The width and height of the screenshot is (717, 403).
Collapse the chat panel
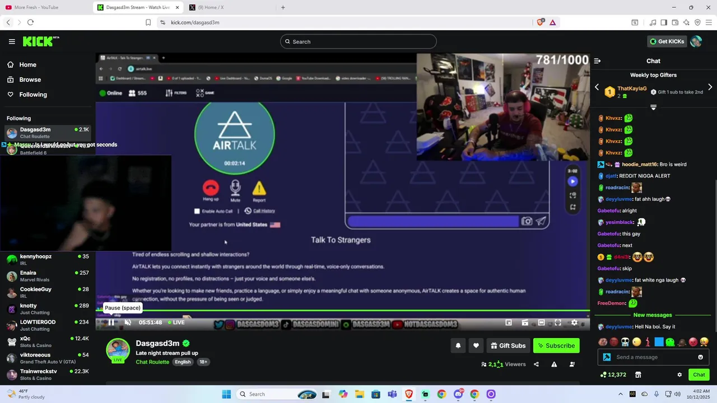tap(597, 61)
